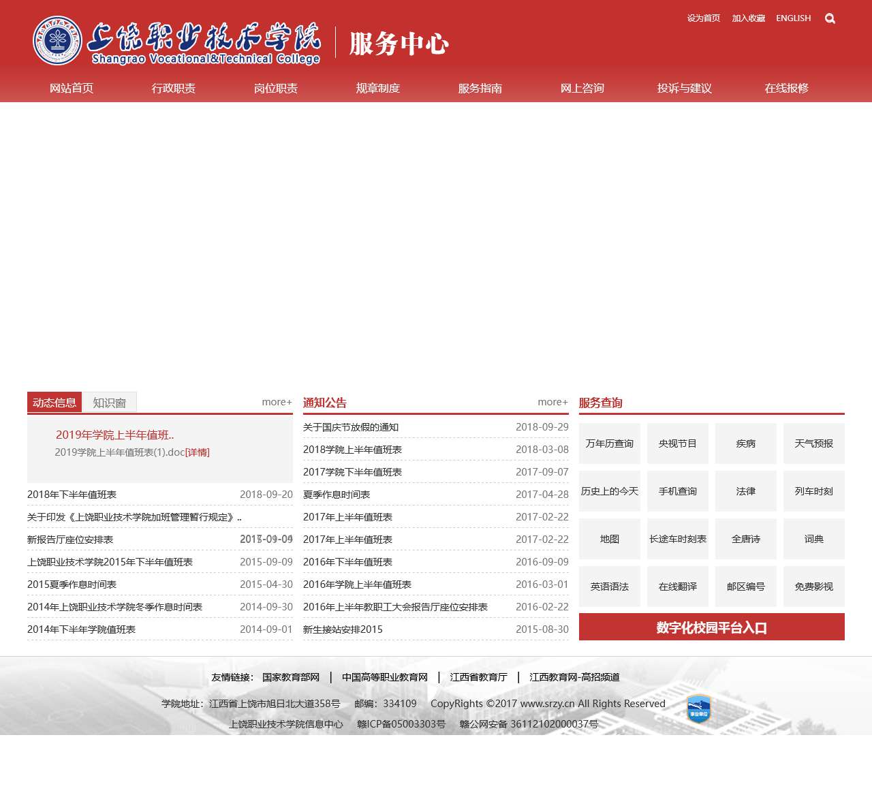Viewport: 872px width, 795px height.
Task: Click the 数字化校园平台入口 button
Action: pos(711,627)
